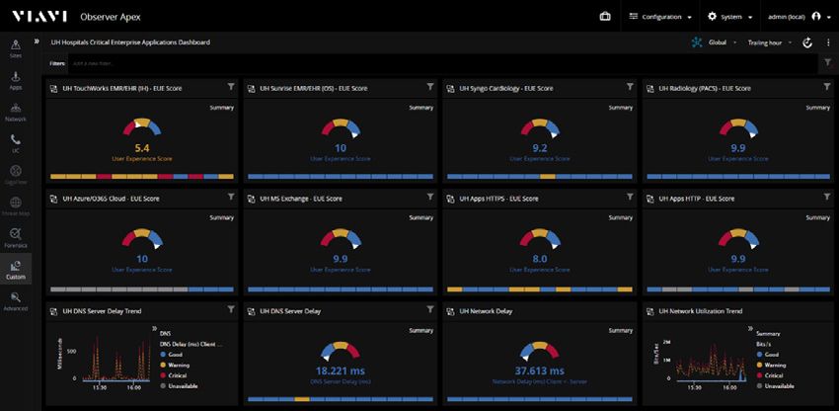Click the Add a new filter field

[x=442, y=63]
